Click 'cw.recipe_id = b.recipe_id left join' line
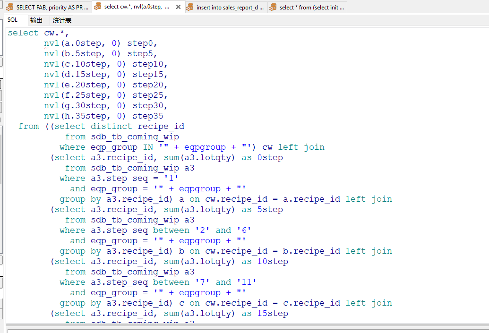This screenshot has height=333, width=489. click(226, 251)
